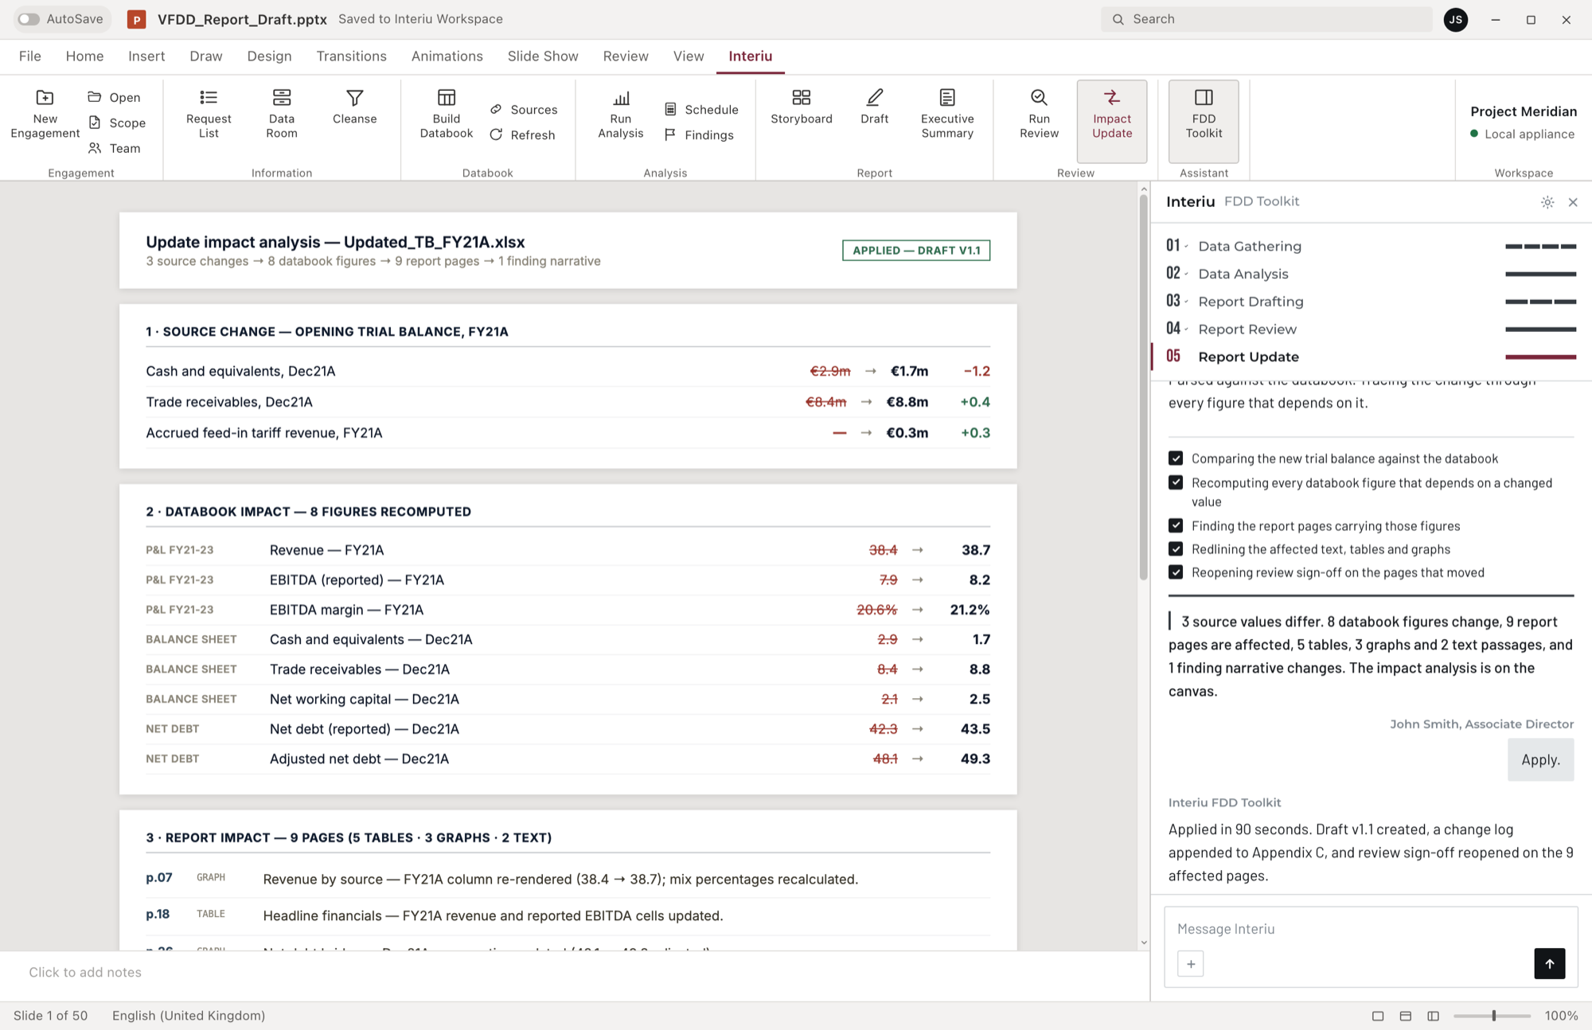
Task: Toggle the FDD Toolkit panel
Action: [x=1204, y=121]
